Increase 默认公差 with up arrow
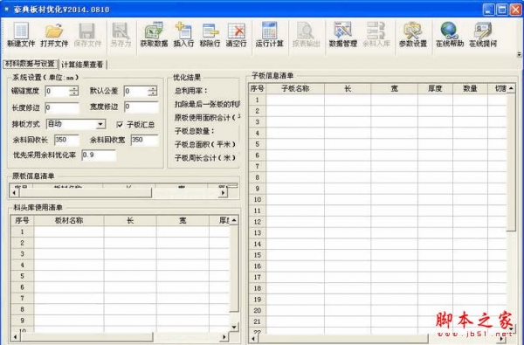The image size is (524, 345). tap(152, 88)
